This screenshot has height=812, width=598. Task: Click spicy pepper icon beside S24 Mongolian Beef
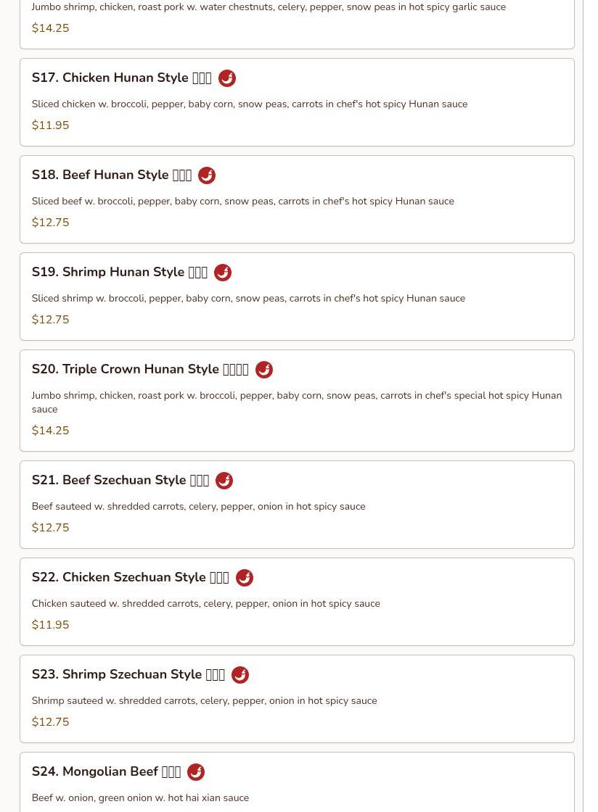tap(196, 772)
